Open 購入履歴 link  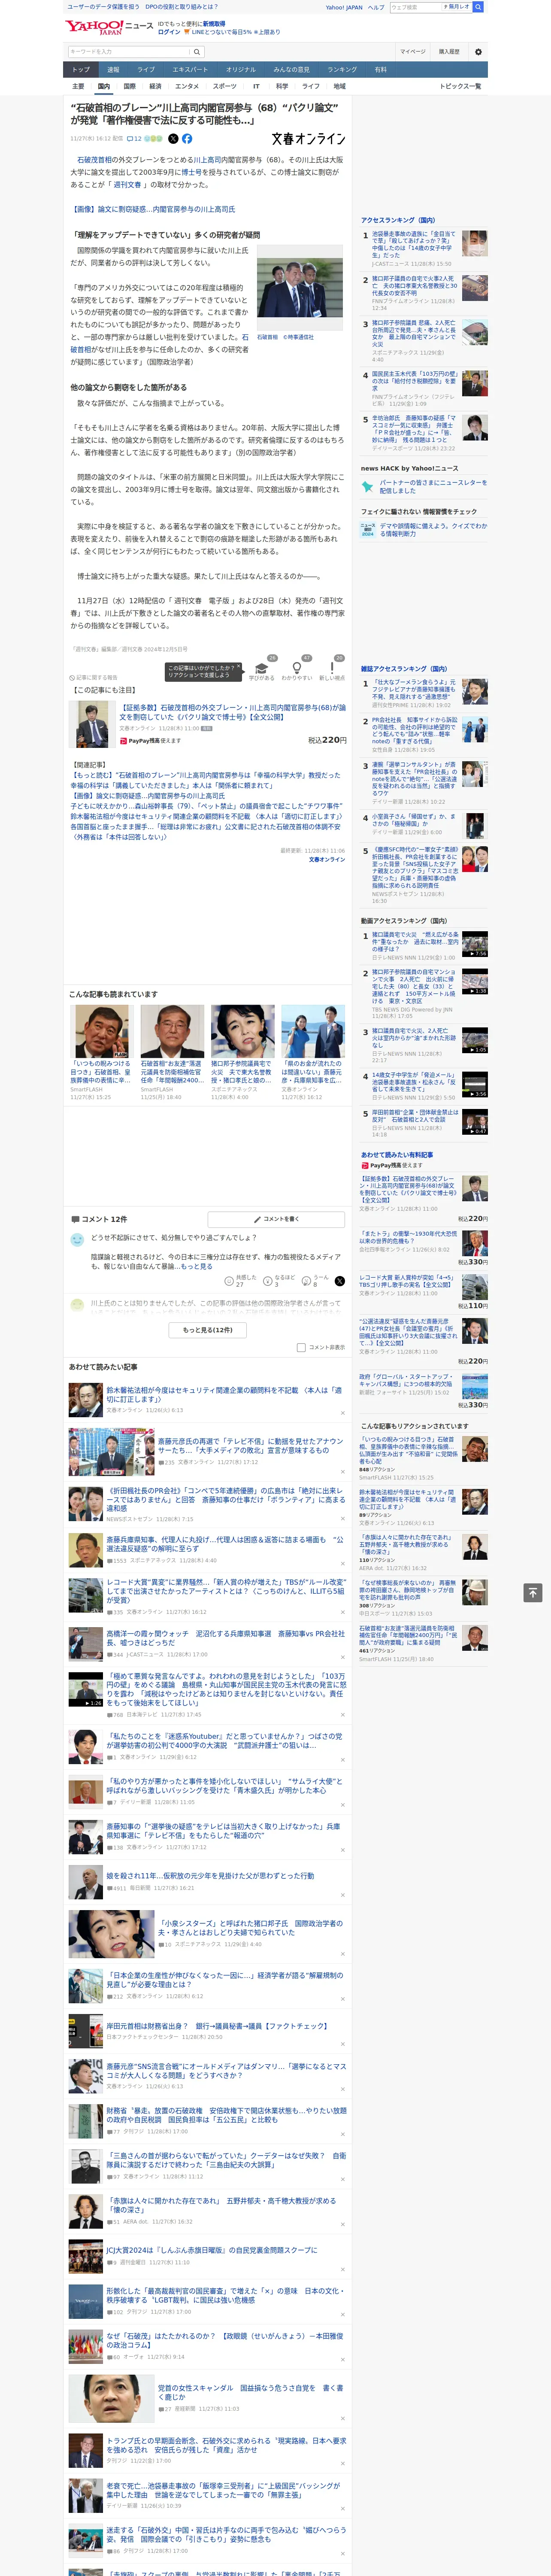click(x=449, y=51)
